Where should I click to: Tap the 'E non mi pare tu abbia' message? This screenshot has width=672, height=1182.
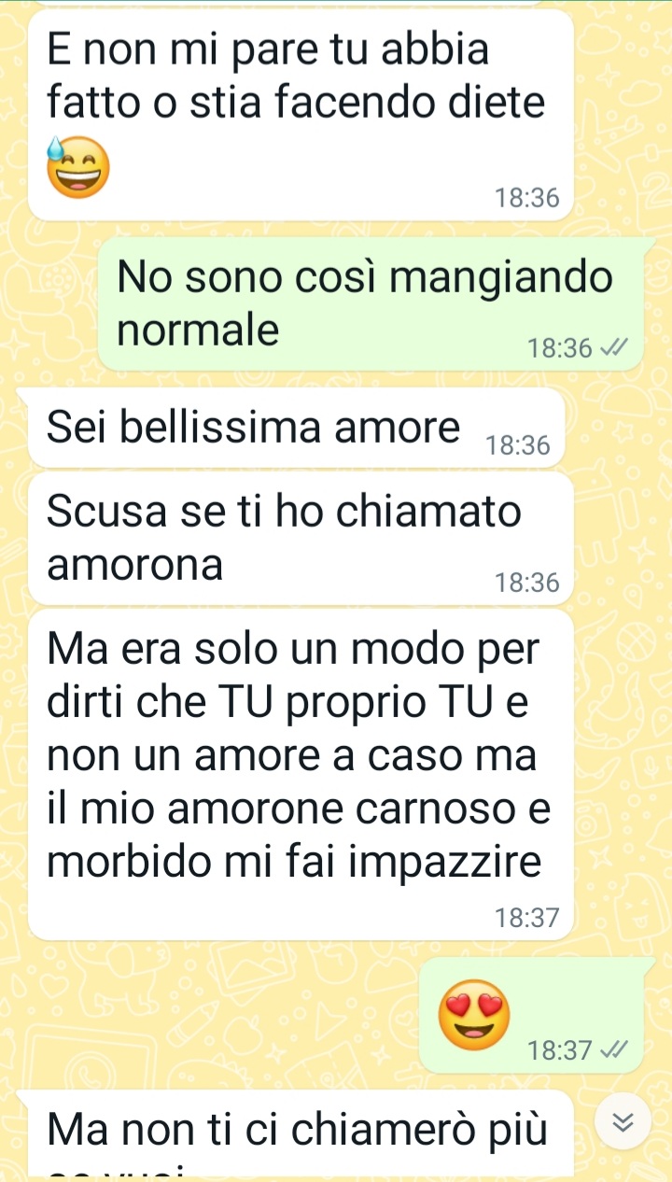[x=301, y=115]
